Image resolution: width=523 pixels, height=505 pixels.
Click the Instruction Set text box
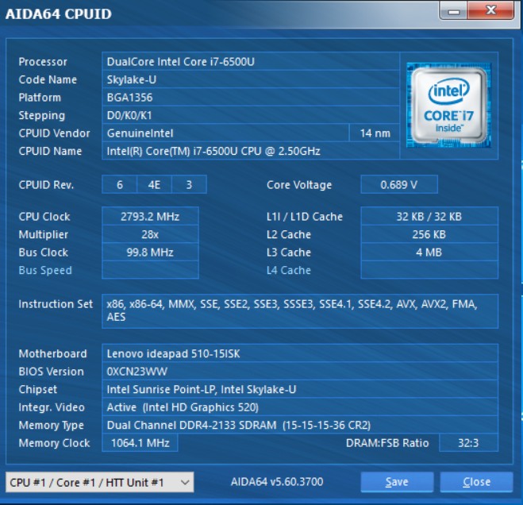tap(300, 310)
